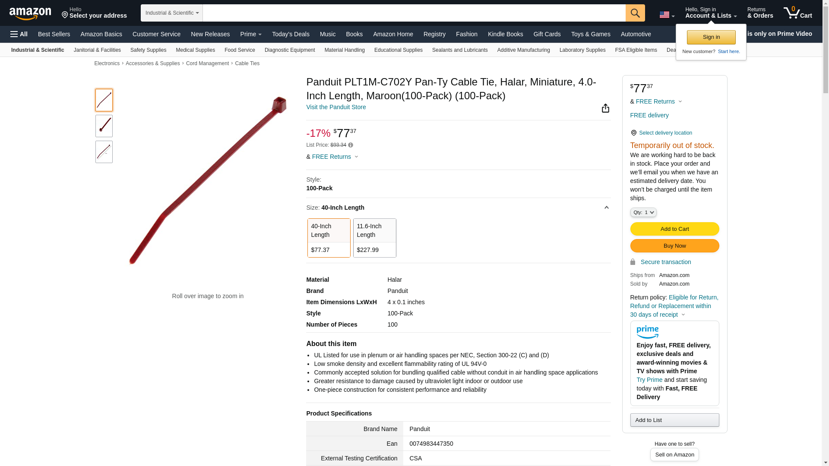The image size is (829, 466).
Task: Open the Safety Supplies category tab
Action: tap(148, 50)
